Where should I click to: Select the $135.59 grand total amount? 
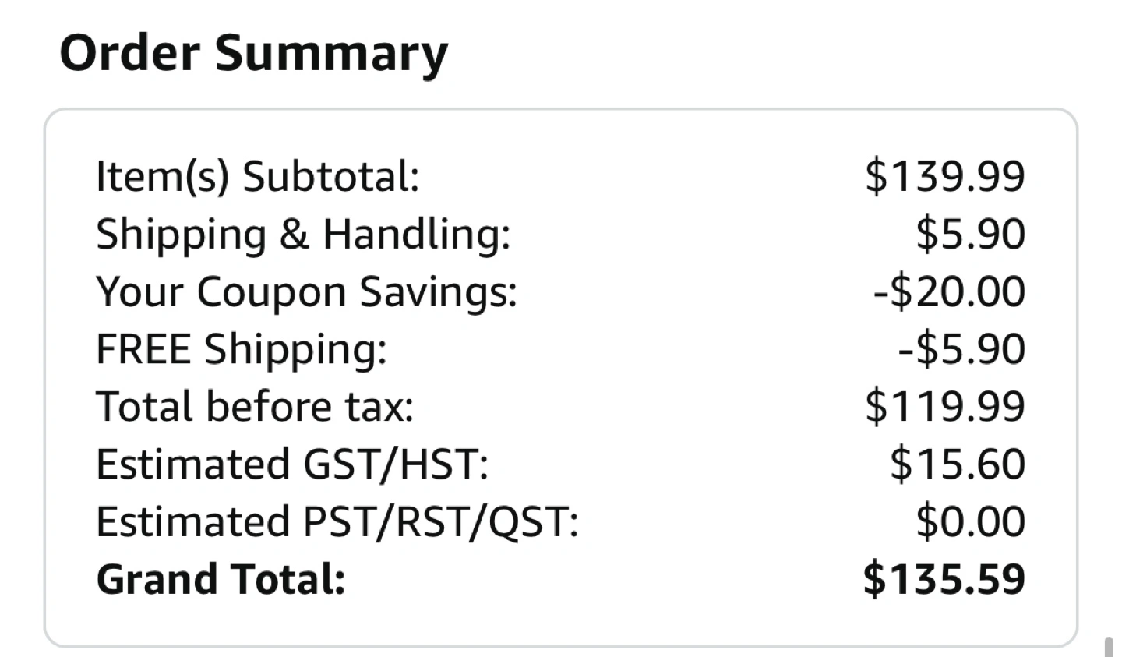944,580
